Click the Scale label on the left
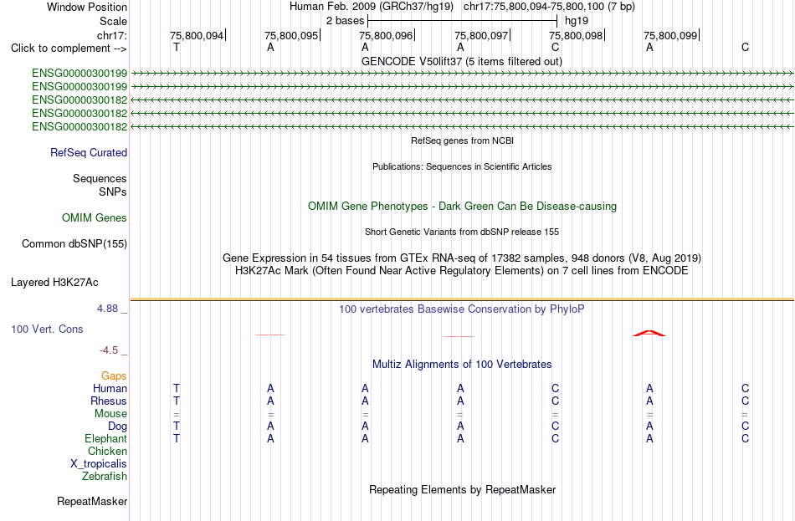Image resolution: width=795 pixels, height=521 pixels. point(113,21)
